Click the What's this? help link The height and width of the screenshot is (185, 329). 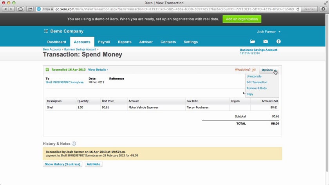pos(242,70)
